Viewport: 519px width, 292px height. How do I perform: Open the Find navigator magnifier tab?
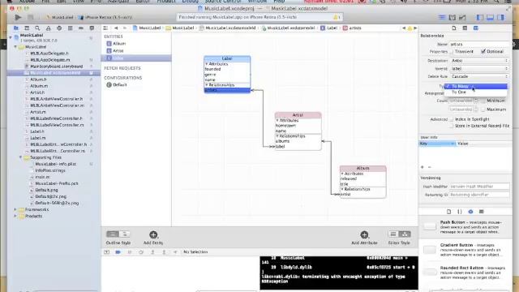[37, 28]
